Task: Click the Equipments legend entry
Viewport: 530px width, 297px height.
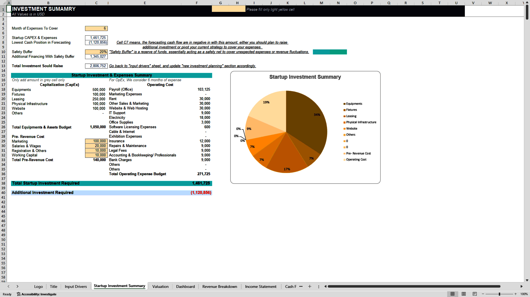Action: point(353,104)
